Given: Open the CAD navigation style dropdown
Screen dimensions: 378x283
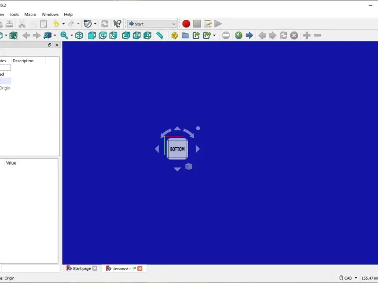Looking at the screenshot, I should coord(348,278).
